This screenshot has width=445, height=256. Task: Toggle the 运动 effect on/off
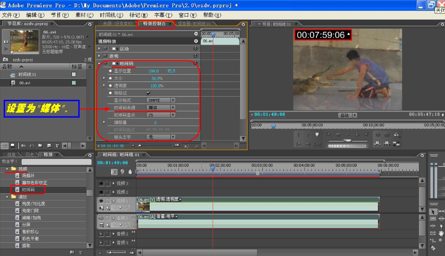pos(106,49)
